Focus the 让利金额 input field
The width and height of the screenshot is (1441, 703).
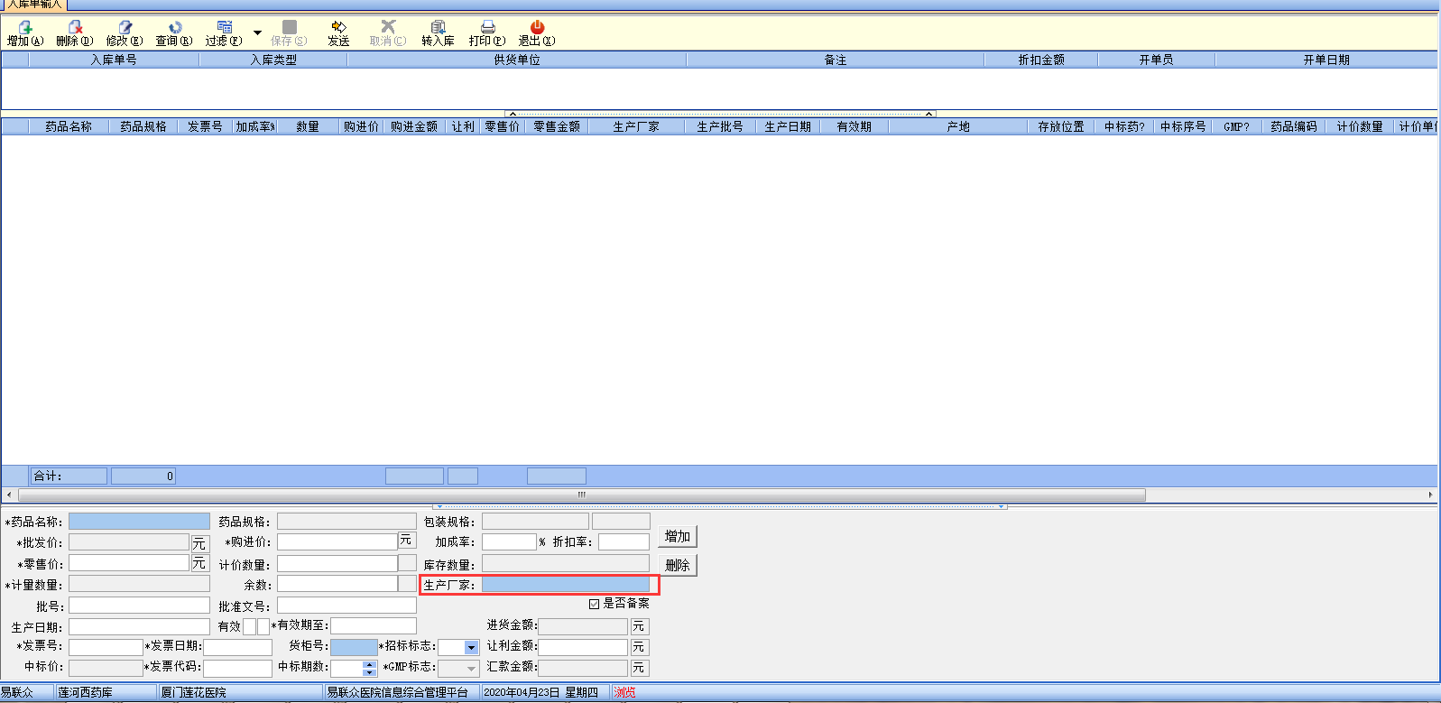coord(583,647)
